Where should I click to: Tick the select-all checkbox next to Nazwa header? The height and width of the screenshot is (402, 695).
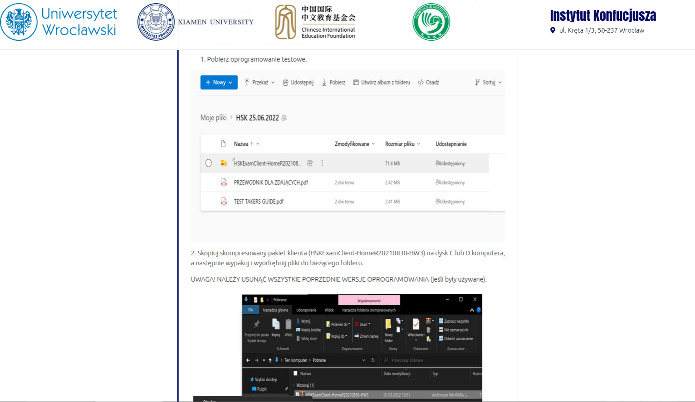295,373
